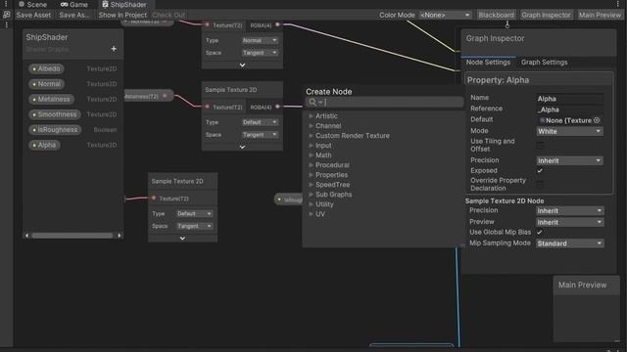Expand the SpeedTree category
This screenshot has height=352, width=627.
pos(311,185)
